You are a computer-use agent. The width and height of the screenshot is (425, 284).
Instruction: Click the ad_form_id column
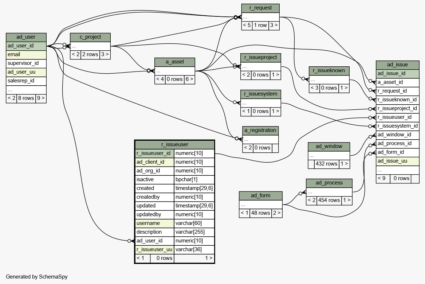(x=398, y=152)
